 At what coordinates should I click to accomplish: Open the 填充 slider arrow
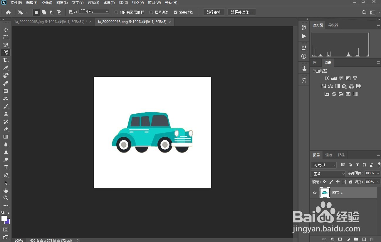point(378,182)
